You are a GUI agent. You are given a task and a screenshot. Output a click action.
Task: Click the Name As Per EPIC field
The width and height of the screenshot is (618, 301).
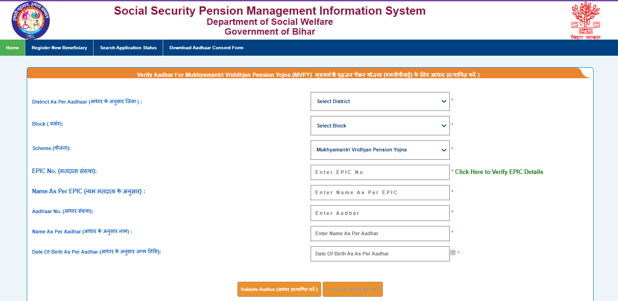[380, 192]
